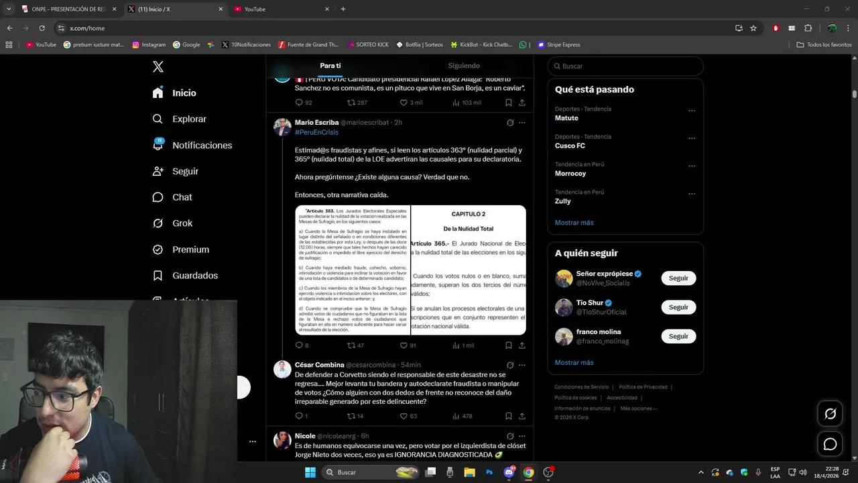Click Mostrar más under A quién seguir

pyautogui.click(x=574, y=363)
